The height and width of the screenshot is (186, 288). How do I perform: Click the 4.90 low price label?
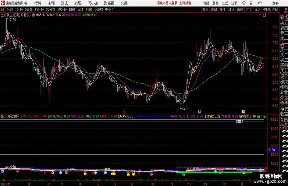tap(186, 109)
